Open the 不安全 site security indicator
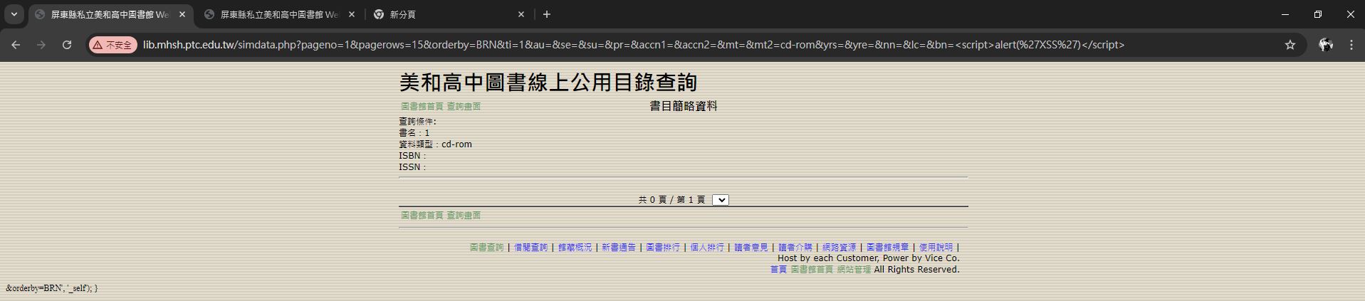Screen dimensions: 1365x301 pyautogui.click(x=113, y=45)
